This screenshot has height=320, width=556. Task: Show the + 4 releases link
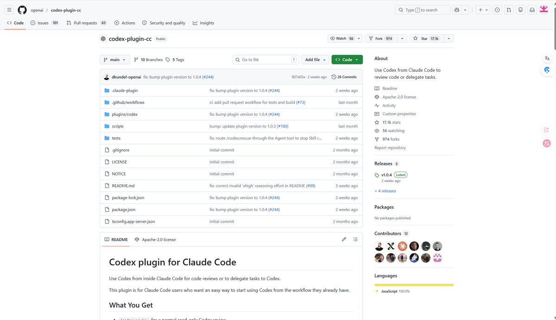[385, 191]
